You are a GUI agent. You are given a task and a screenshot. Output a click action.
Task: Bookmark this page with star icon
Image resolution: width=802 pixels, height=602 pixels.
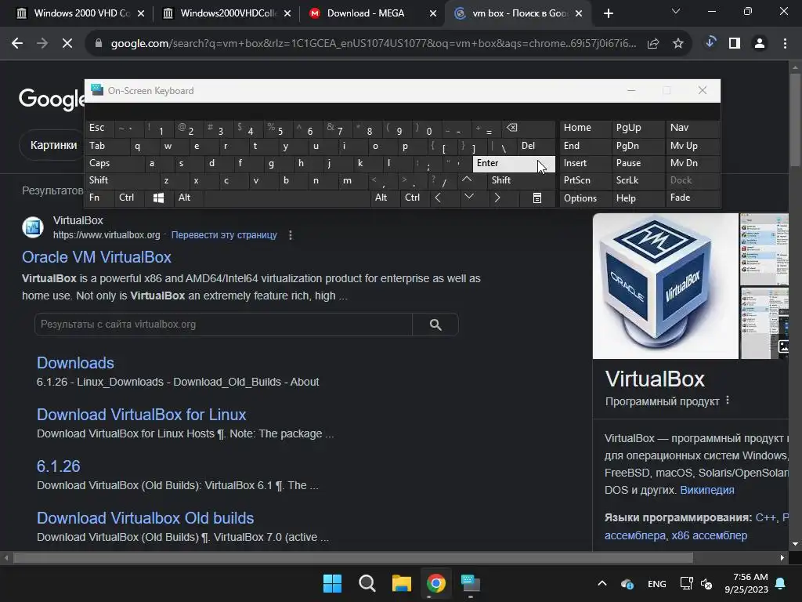(x=678, y=44)
